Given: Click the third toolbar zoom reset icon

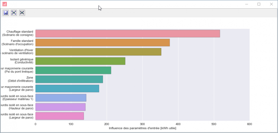Looking at the screenshot, I should (22, 13).
